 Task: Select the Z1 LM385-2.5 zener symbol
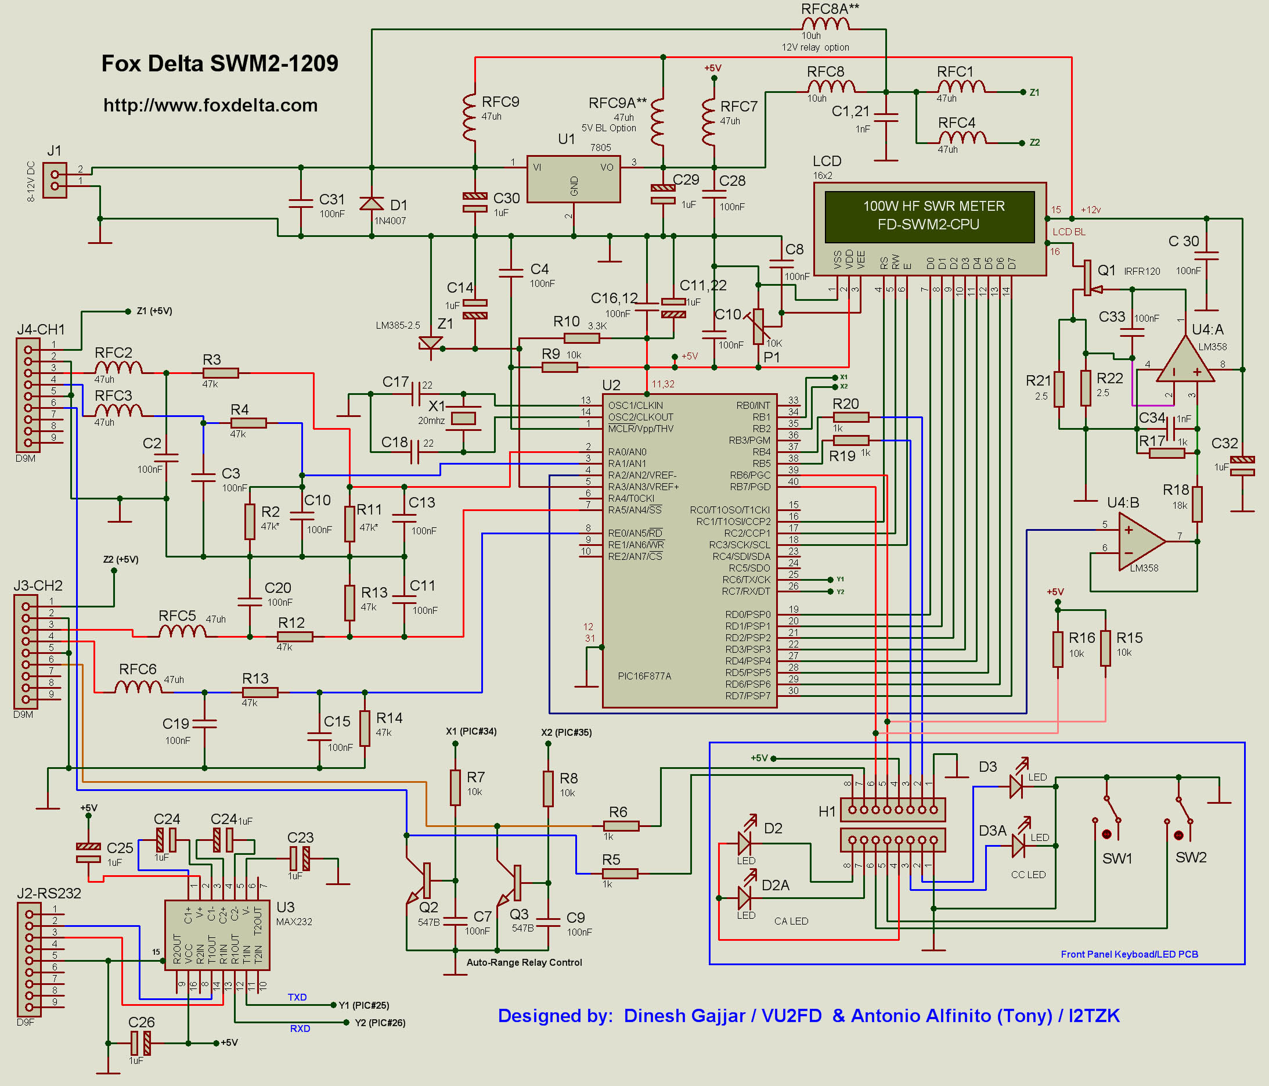click(x=431, y=343)
